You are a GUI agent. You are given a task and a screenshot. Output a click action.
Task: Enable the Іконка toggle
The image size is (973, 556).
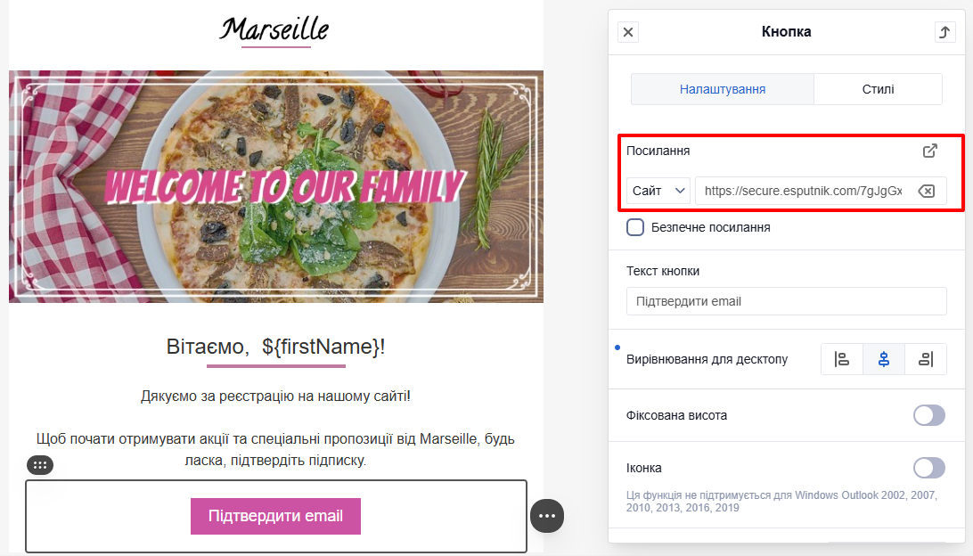point(928,468)
